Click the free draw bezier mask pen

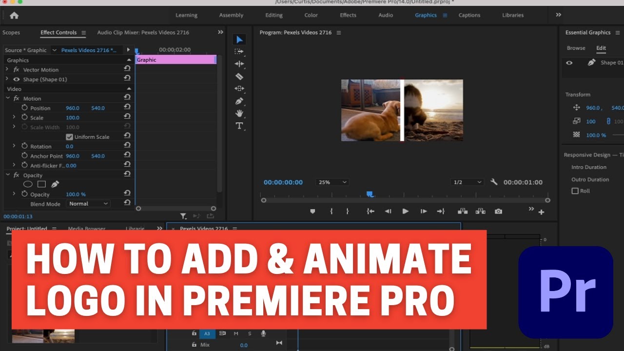tap(55, 184)
